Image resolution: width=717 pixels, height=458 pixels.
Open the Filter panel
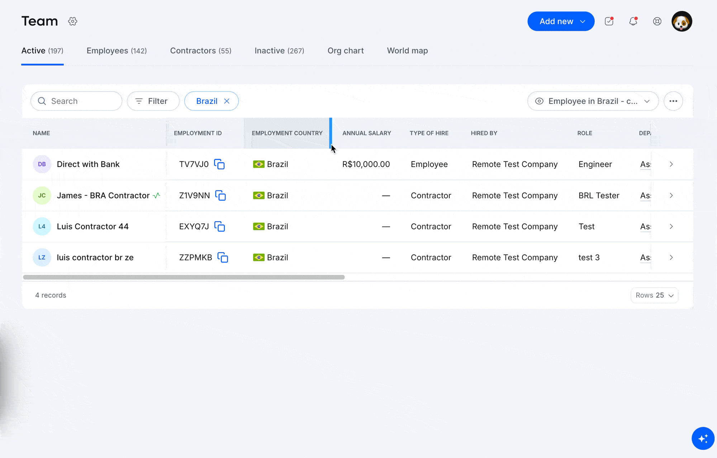[153, 101]
